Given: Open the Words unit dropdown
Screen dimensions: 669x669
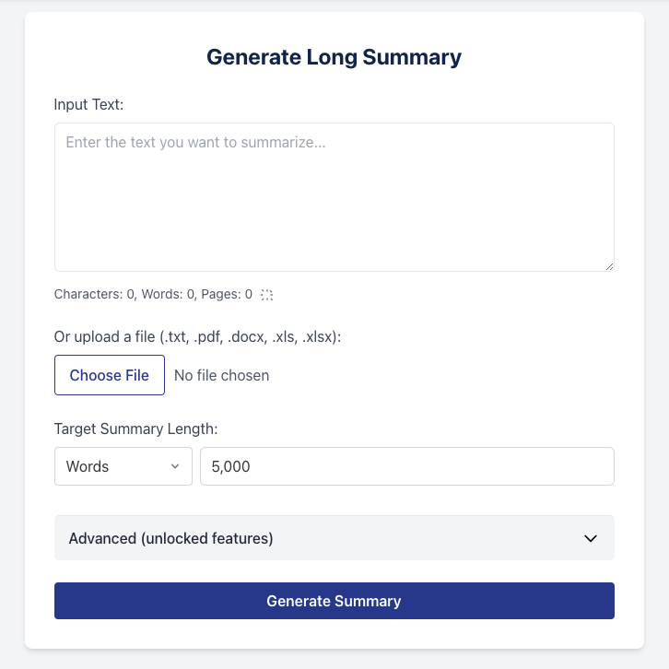Looking at the screenshot, I should pyautogui.click(x=123, y=466).
